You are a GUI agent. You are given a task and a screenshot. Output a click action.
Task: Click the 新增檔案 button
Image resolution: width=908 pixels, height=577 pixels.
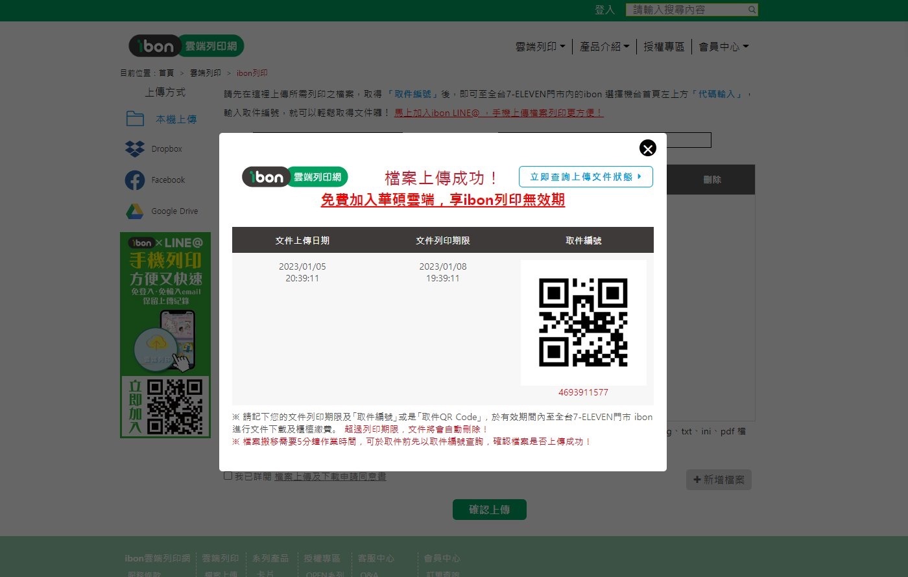[x=719, y=480]
